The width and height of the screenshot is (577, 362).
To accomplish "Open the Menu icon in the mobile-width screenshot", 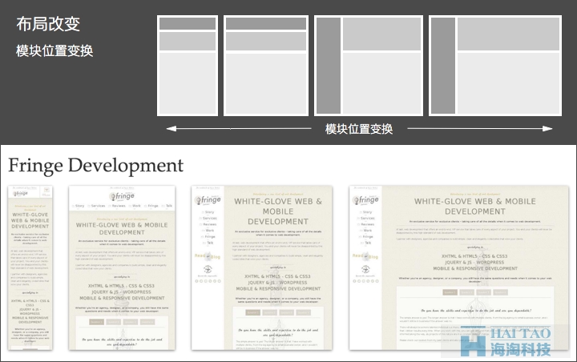I will tap(46, 191).
